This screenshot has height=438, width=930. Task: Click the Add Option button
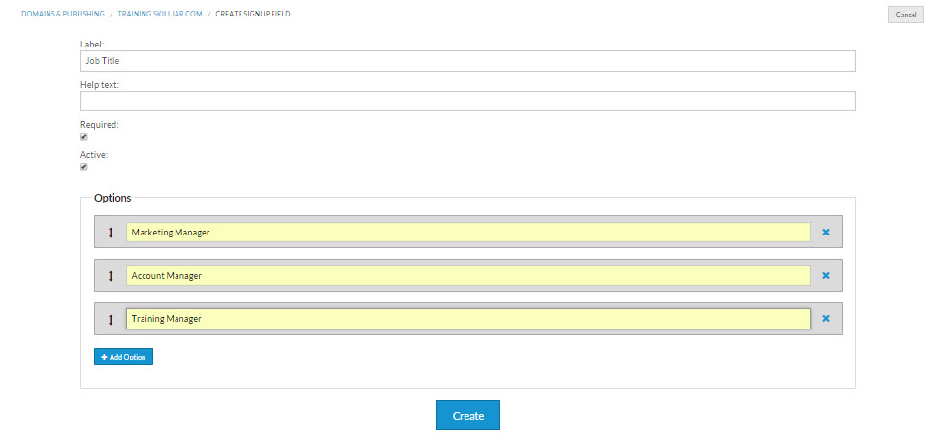(x=123, y=357)
